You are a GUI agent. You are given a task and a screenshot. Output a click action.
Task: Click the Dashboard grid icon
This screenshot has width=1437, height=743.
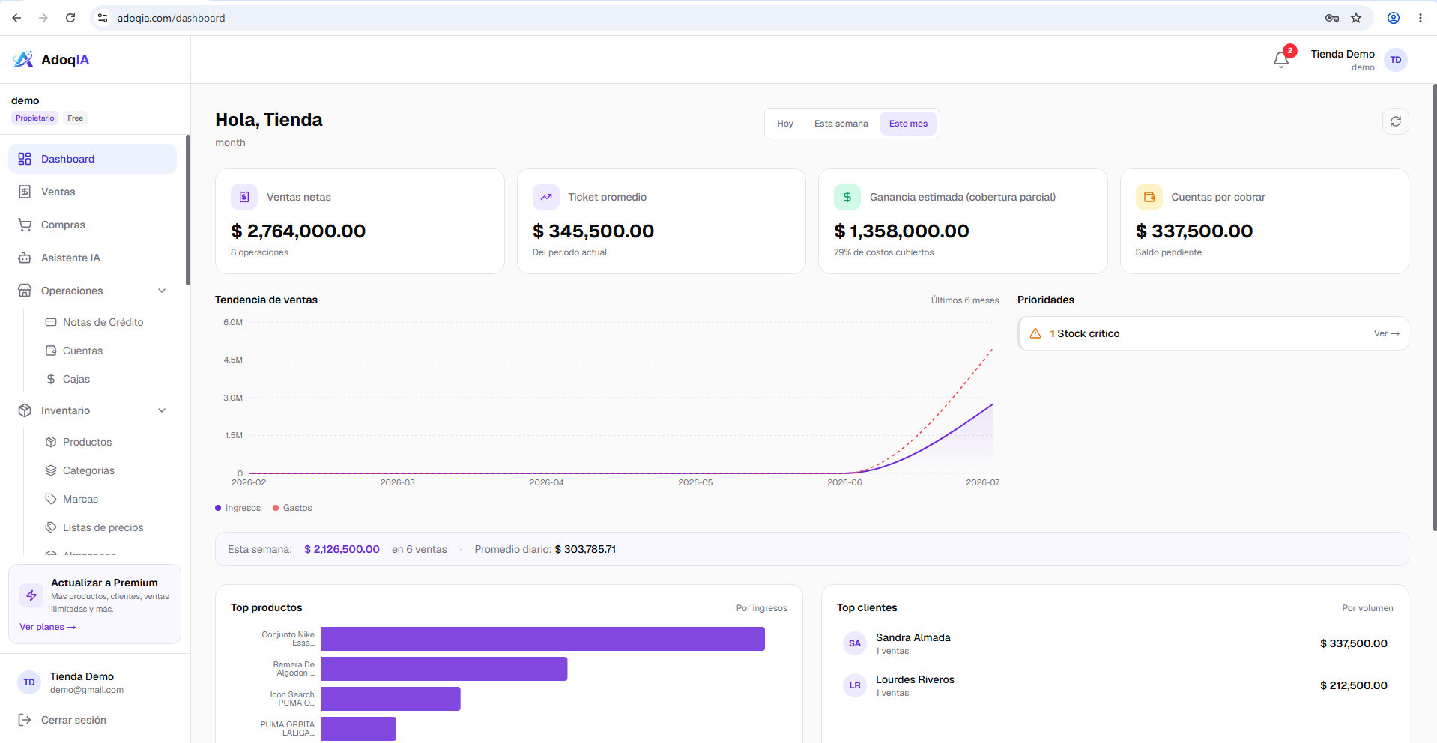(x=25, y=159)
